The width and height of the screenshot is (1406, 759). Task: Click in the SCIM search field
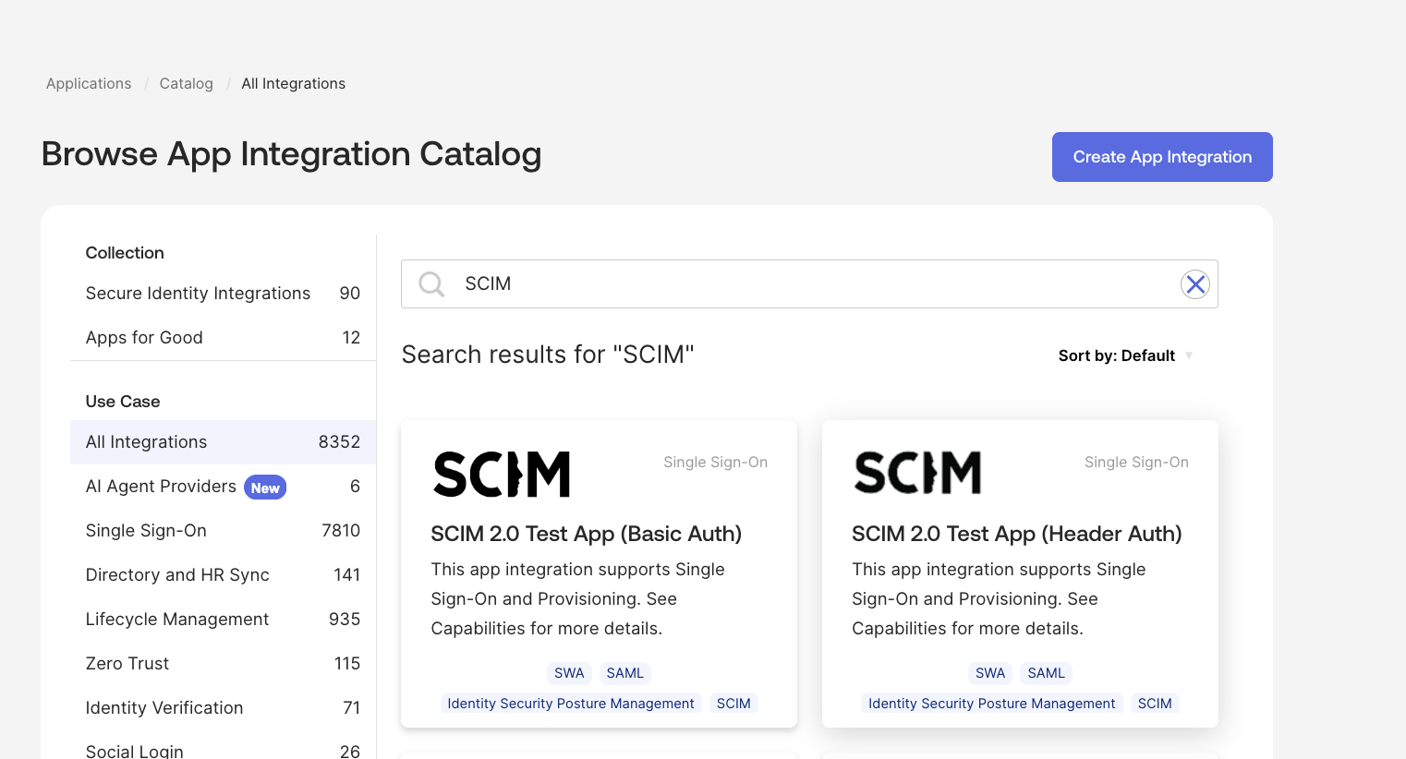tap(809, 284)
